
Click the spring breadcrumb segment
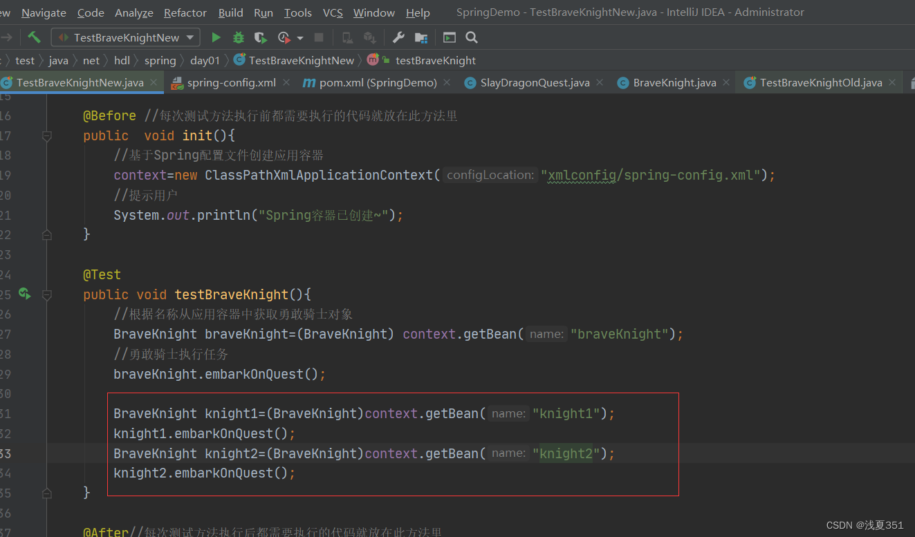[160, 60]
